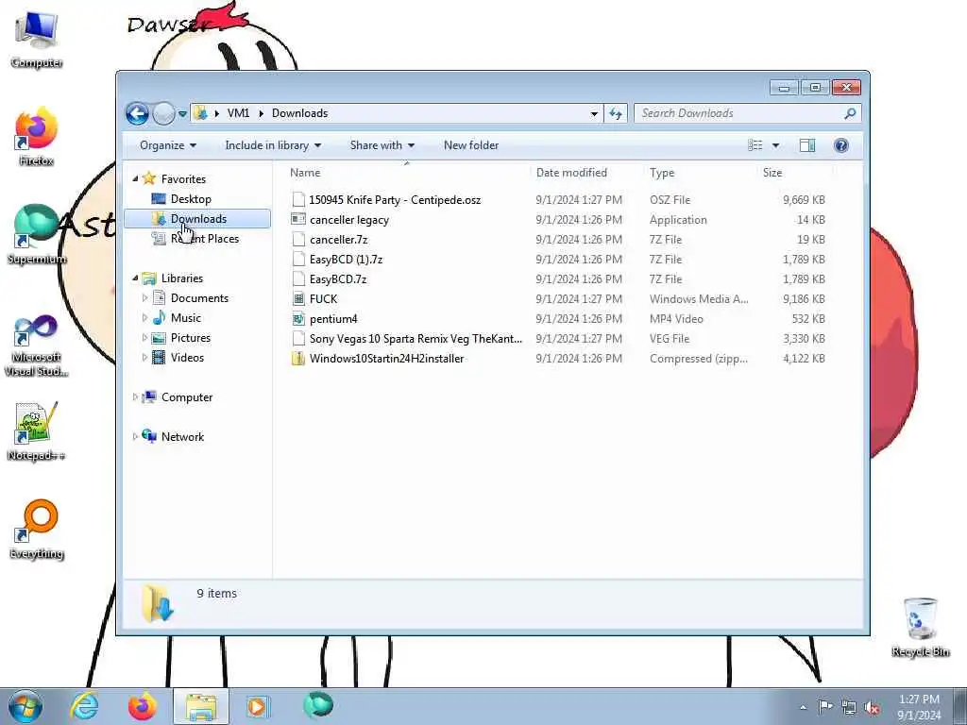Select Desktop under Favorites

point(191,199)
